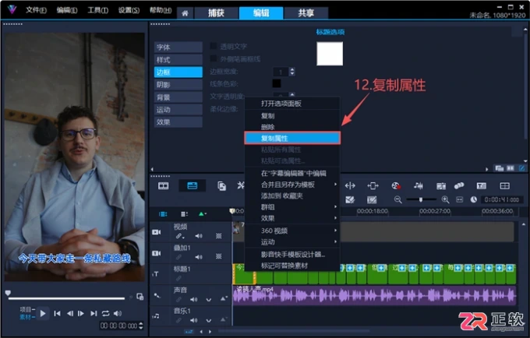Click the preview scrubber handle
This screenshot has width=530, height=338.
point(8,293)
